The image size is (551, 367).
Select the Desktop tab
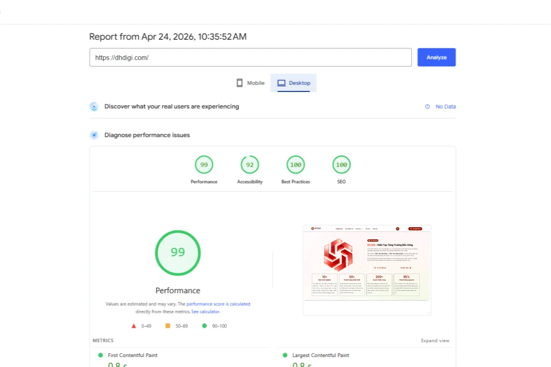[294, 83]
